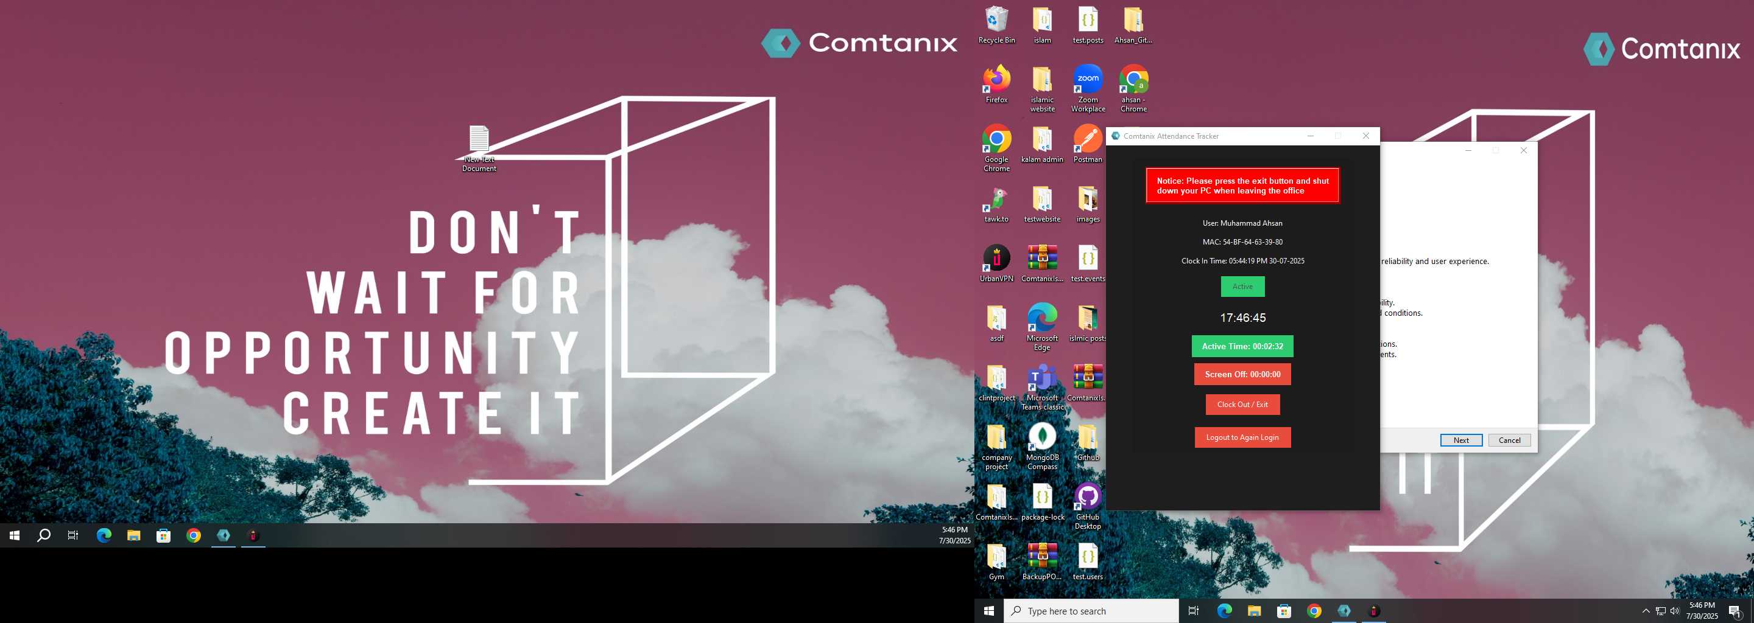Launch Zoom Workplace shortcut
This screenshot has width=1754, height=623.
[x=1087, y=89]
